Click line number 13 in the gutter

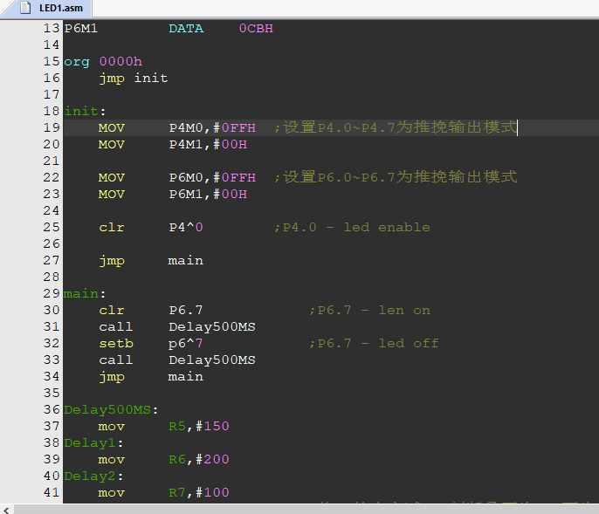(x=52, y=28)
